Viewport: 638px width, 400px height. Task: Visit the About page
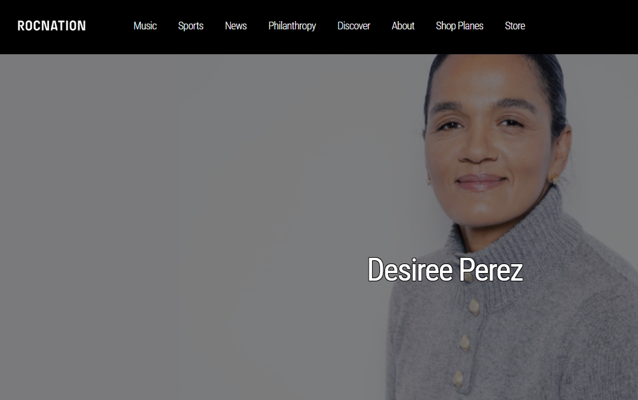403,26
